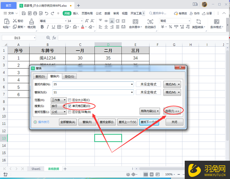Open the font size 14 dropdown
This screenshot has height=179, width=230.
pyautogui.click(x=82, y=21)
